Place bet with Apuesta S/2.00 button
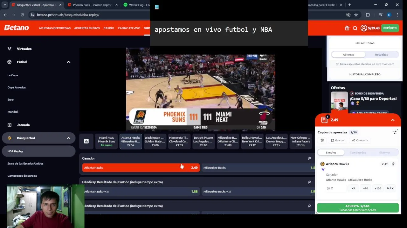 click(358, 208)
